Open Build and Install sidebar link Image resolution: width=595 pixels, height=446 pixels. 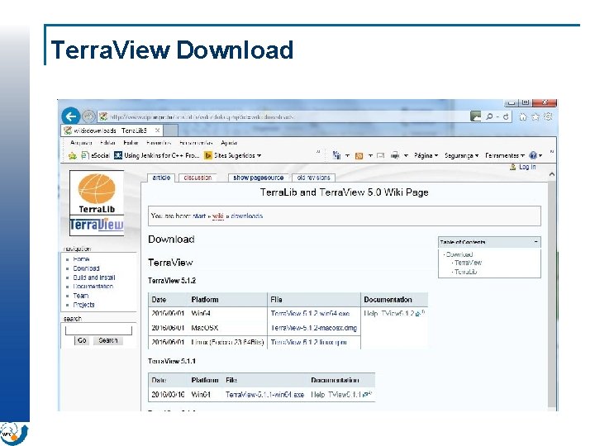(x=94, y=278)
